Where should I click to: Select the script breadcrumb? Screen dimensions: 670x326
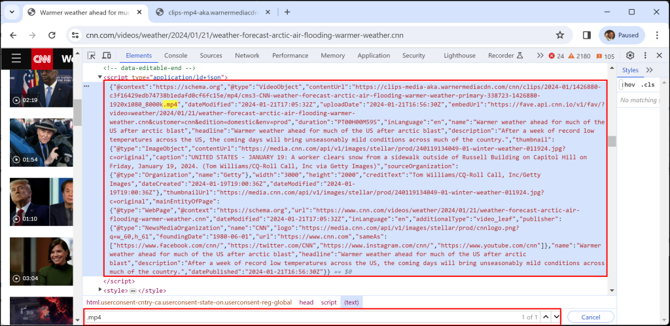(328, 302)
